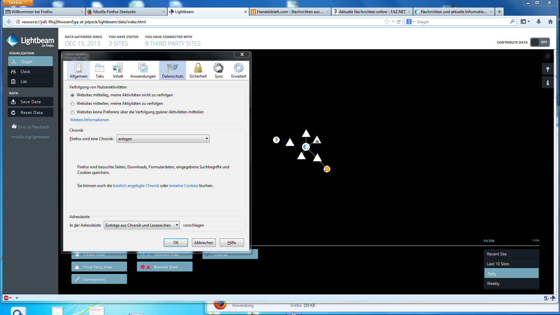Click the Handelsblatt orange node in graph

click(327, 169)
